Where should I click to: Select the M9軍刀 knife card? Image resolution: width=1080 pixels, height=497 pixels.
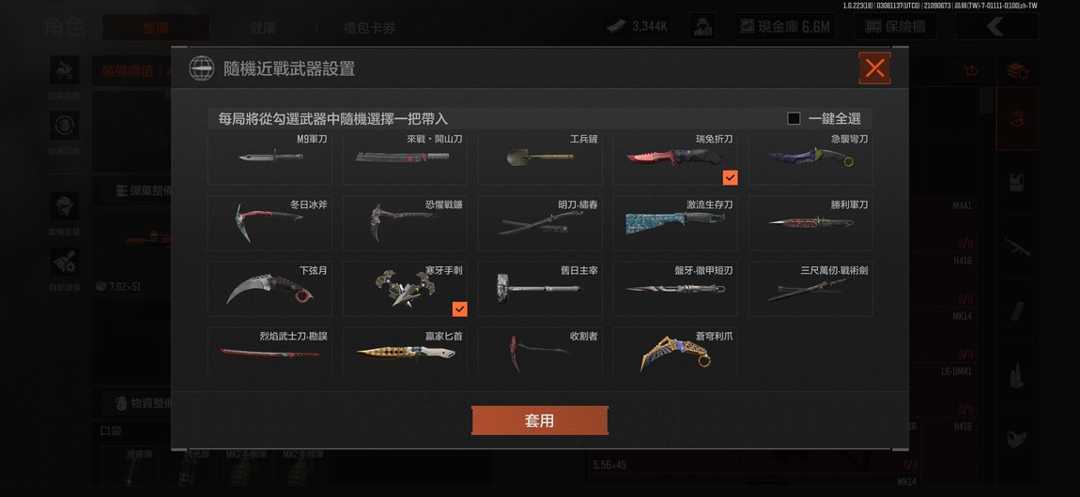click(270, 158)
